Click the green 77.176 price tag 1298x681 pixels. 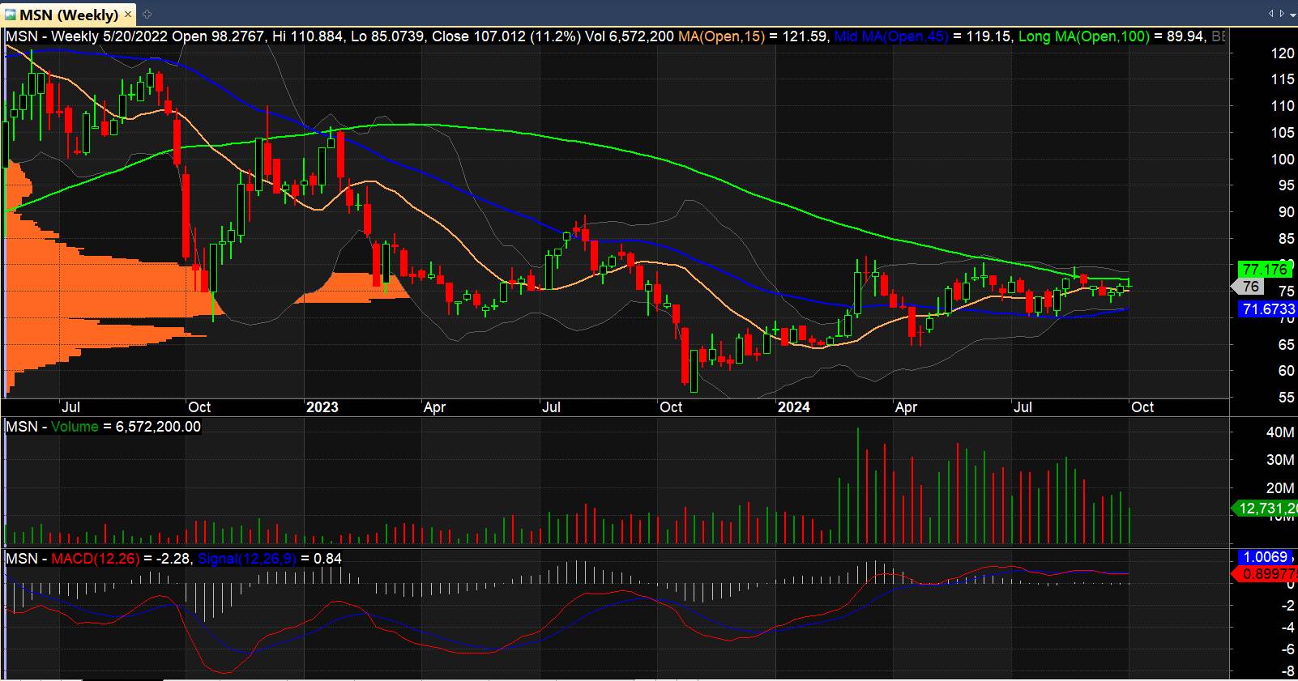1264,270
